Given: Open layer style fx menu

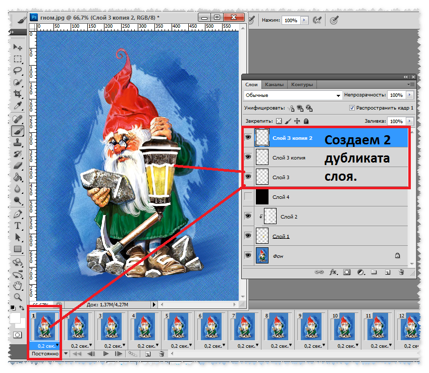Looking at the screenshot, I should coord(333,272).
